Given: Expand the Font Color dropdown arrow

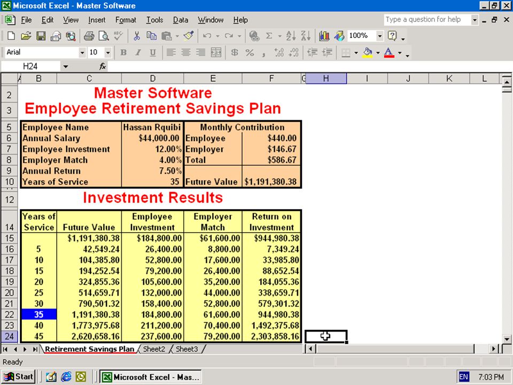Looking at the screenshot, I should (400, 52).
